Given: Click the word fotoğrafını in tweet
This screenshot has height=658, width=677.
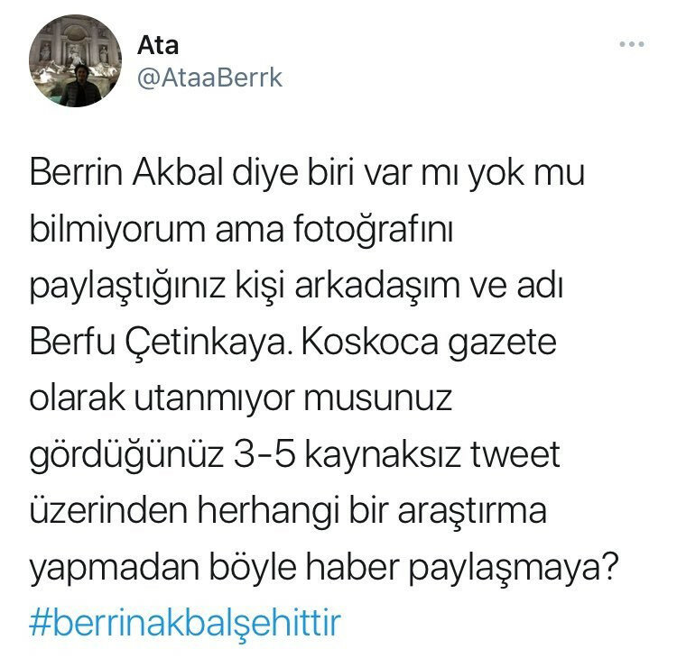Looking at the screenshot, I should [x=374, y=229].
